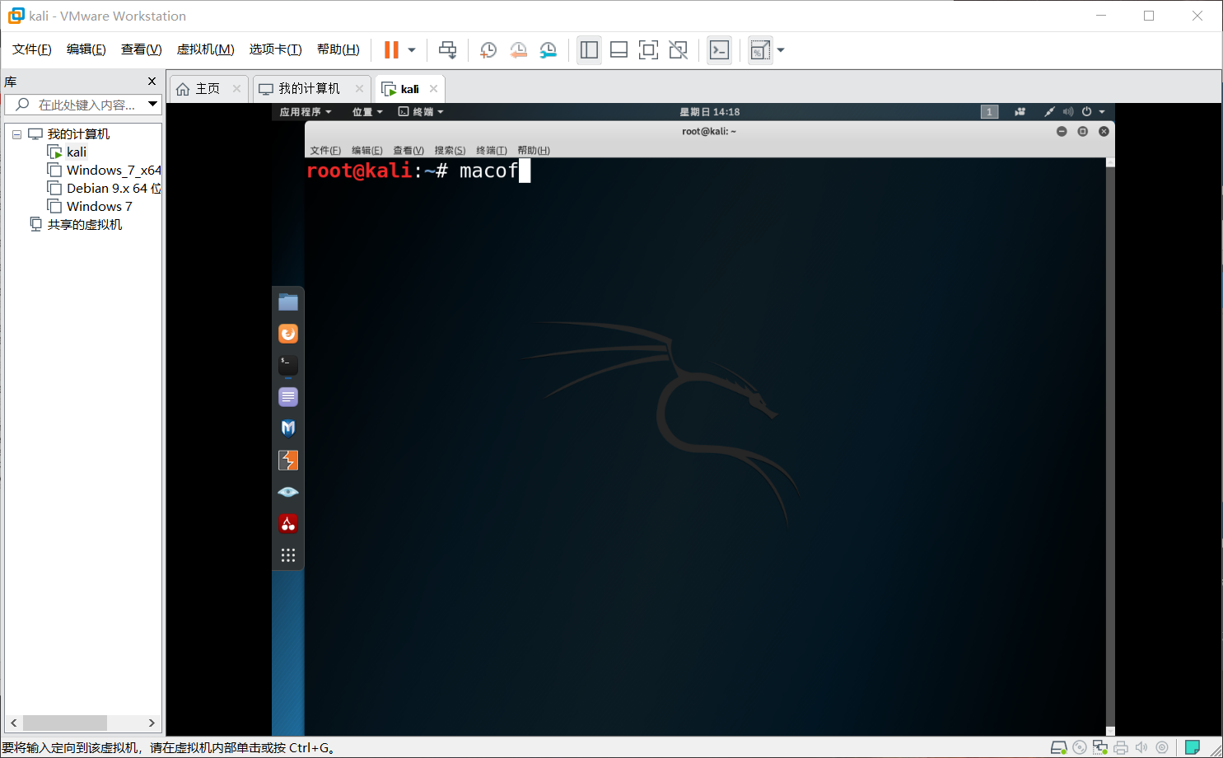Image resolution: width=1223 pixels, height=758 pixels.
Task: Select the Windows 7 VM in library
Action: [99, 207]
